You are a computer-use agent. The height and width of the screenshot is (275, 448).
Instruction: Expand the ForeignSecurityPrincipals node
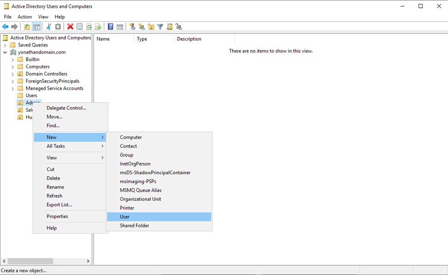pyautogui.click(x=12, y=82)
